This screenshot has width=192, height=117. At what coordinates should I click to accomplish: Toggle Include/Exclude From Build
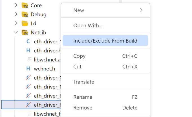(x=105, y=41)
